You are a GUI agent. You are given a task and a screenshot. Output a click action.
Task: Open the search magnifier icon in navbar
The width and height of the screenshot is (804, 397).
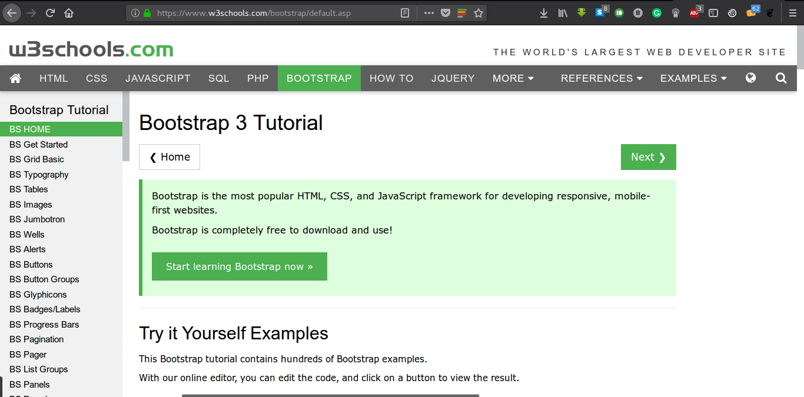coord(780,78)
